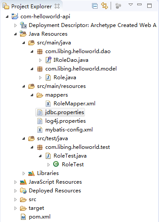This screenshot has width=159, height=222.
Task: Click the src/main/resources folder icon
Action: point(31,86)
